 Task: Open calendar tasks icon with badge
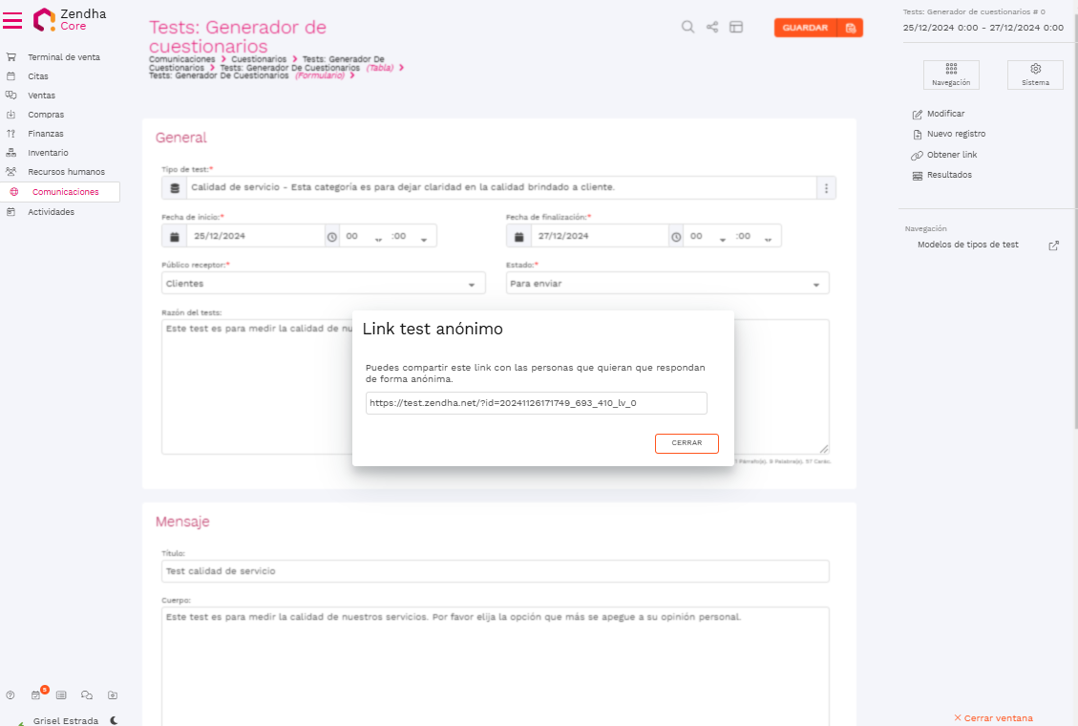(36, 695)
